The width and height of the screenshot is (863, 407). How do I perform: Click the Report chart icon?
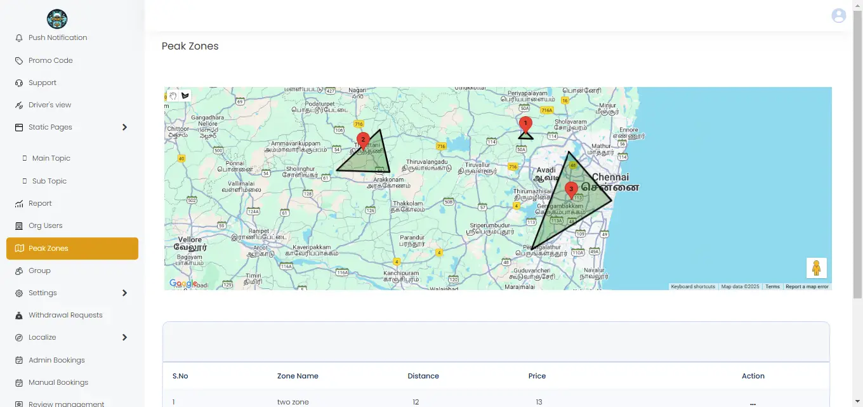[19, 204]
